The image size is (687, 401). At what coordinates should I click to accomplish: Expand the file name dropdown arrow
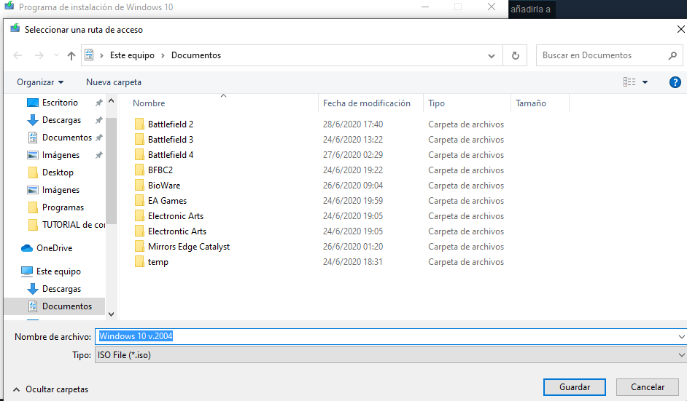pyautogui.click(x=681, y=337)
